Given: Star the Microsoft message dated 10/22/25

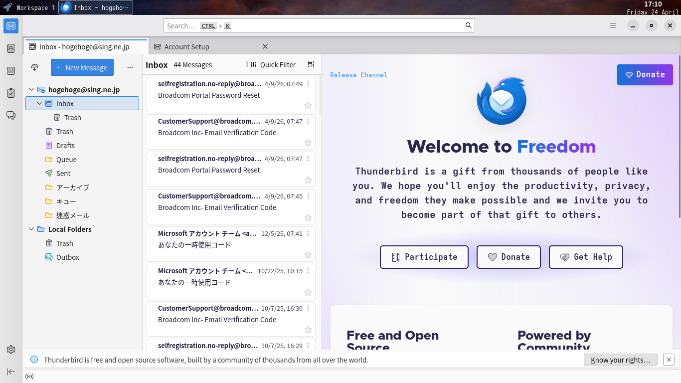Looking at the screenshot, I should point(308,292).
